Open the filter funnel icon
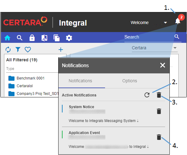This screenshot has height=155, width=187. click(18, 49)
